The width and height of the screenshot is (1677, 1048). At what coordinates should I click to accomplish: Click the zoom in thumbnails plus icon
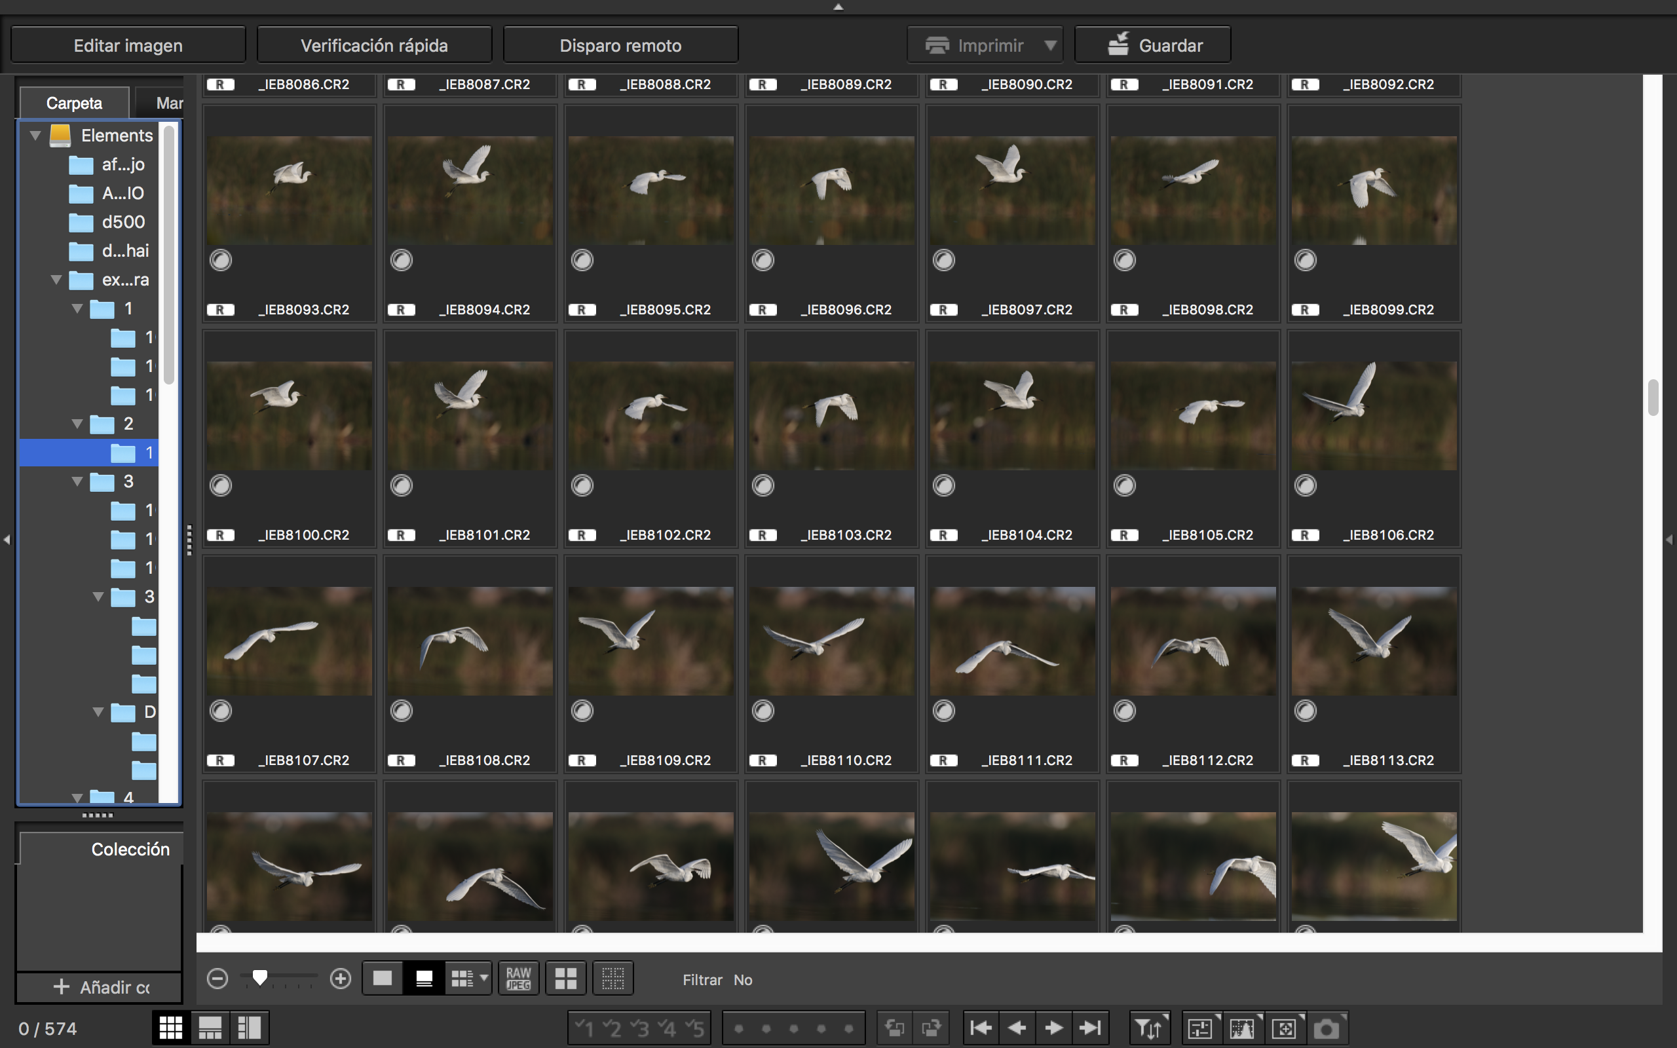point(340,979)
